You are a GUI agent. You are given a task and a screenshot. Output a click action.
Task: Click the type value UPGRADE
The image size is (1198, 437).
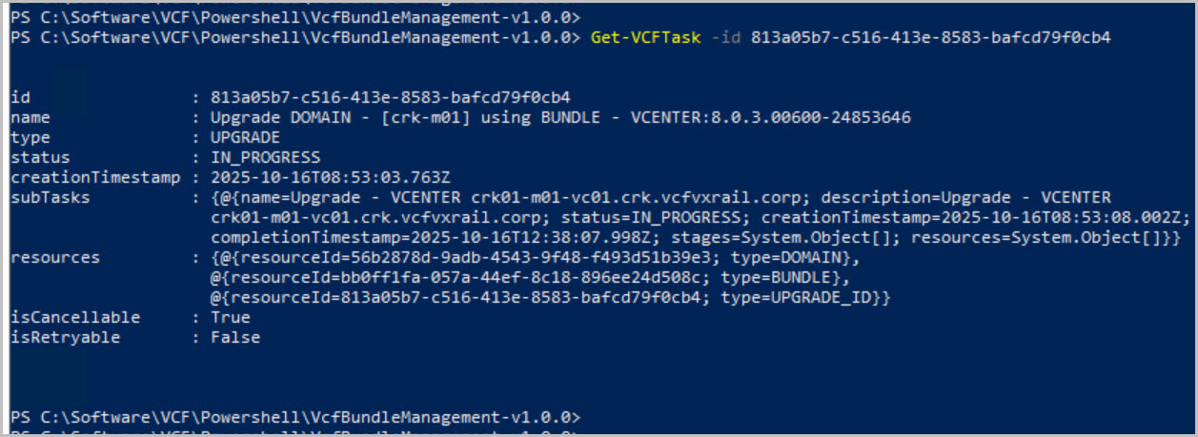[x=245, y=137]
